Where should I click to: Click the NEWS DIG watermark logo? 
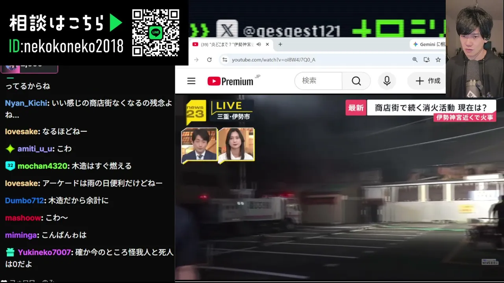tap(490, 262)
